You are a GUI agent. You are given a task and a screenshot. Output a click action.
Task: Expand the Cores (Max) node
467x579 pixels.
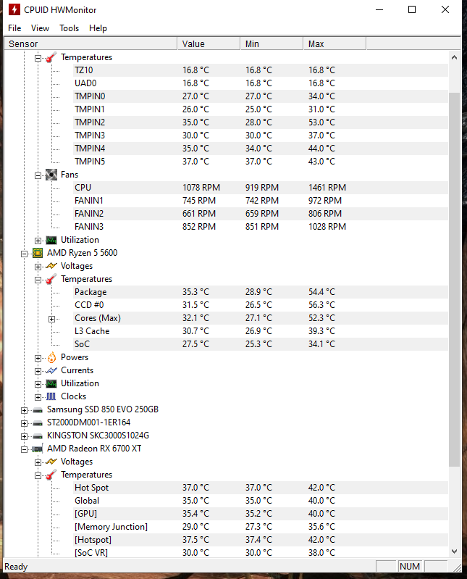[52, 319]
